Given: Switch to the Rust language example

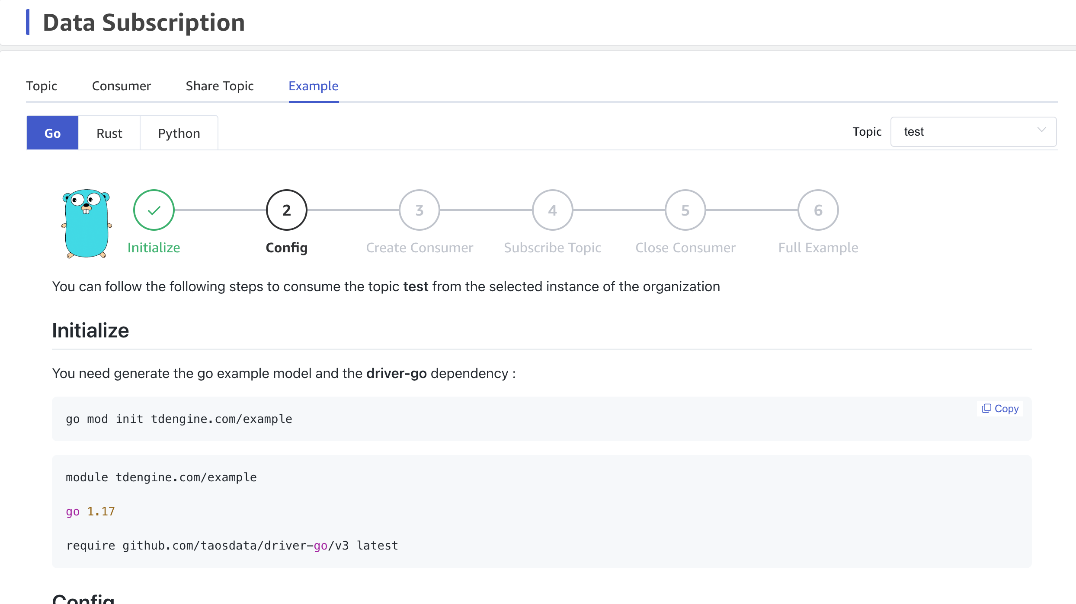Looking at the screenshot, I should tap(109, 133).
